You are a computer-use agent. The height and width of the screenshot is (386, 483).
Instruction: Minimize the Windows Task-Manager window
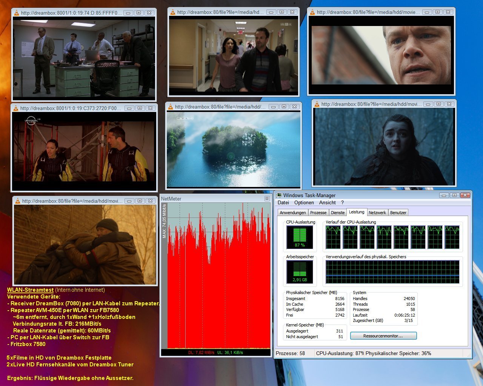tap(444, 195)
